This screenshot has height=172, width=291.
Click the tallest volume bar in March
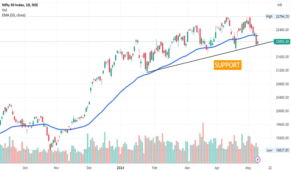click(203, 143)
